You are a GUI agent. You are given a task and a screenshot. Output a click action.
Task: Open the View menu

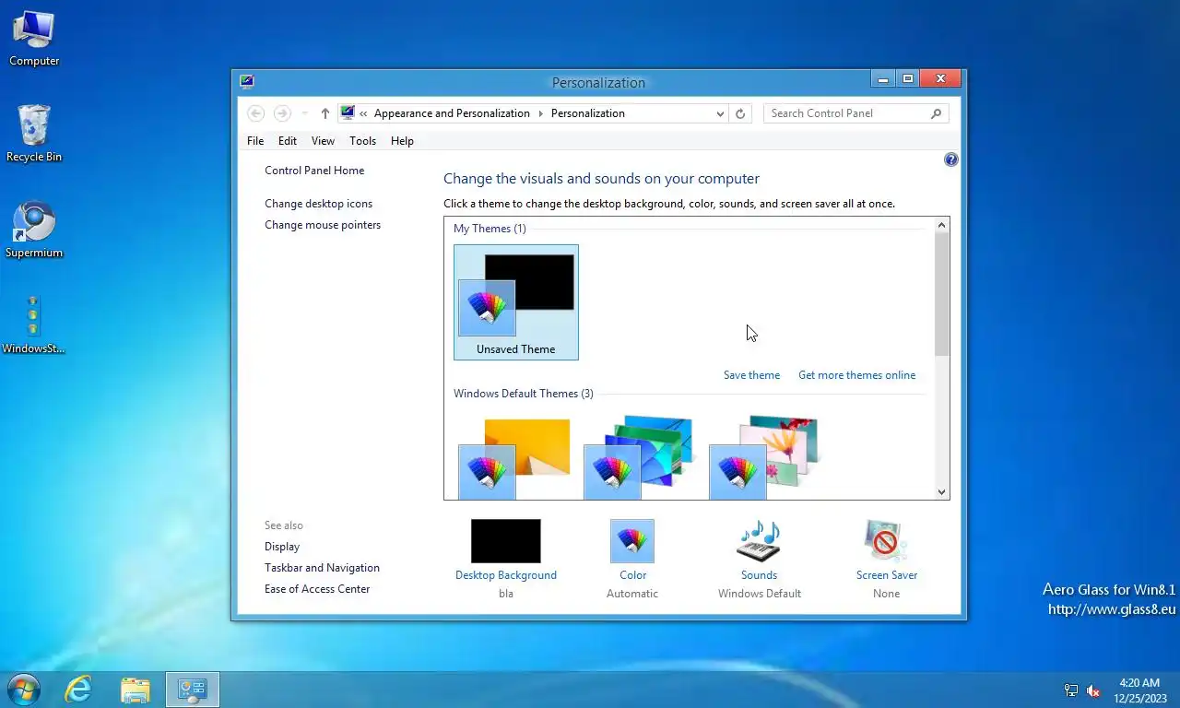click(323, 141)
